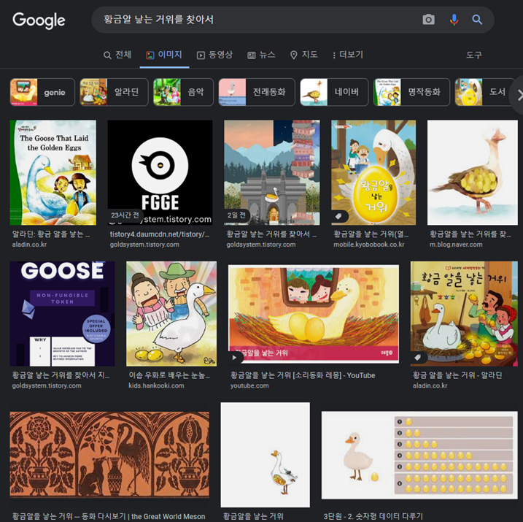
Task: Select the 음악 filter chip
Action: pos(183,92)
